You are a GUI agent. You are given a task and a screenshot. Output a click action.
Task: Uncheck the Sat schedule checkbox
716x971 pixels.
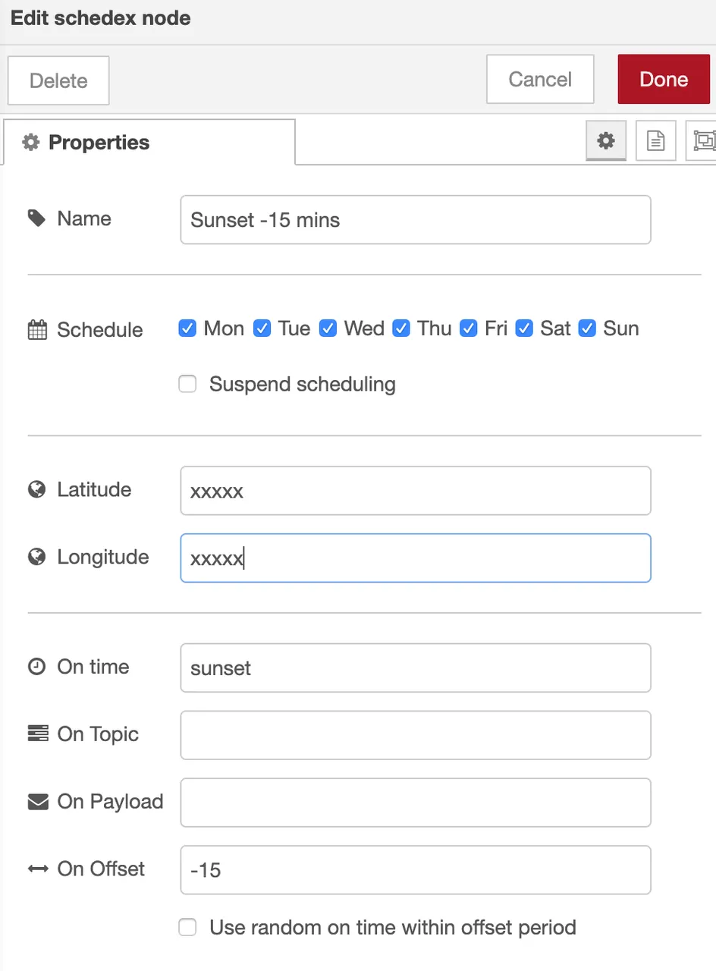tap(524, 328)
